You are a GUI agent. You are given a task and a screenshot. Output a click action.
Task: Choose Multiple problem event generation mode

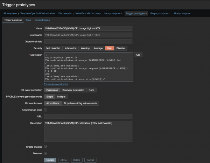coord(61,97)
